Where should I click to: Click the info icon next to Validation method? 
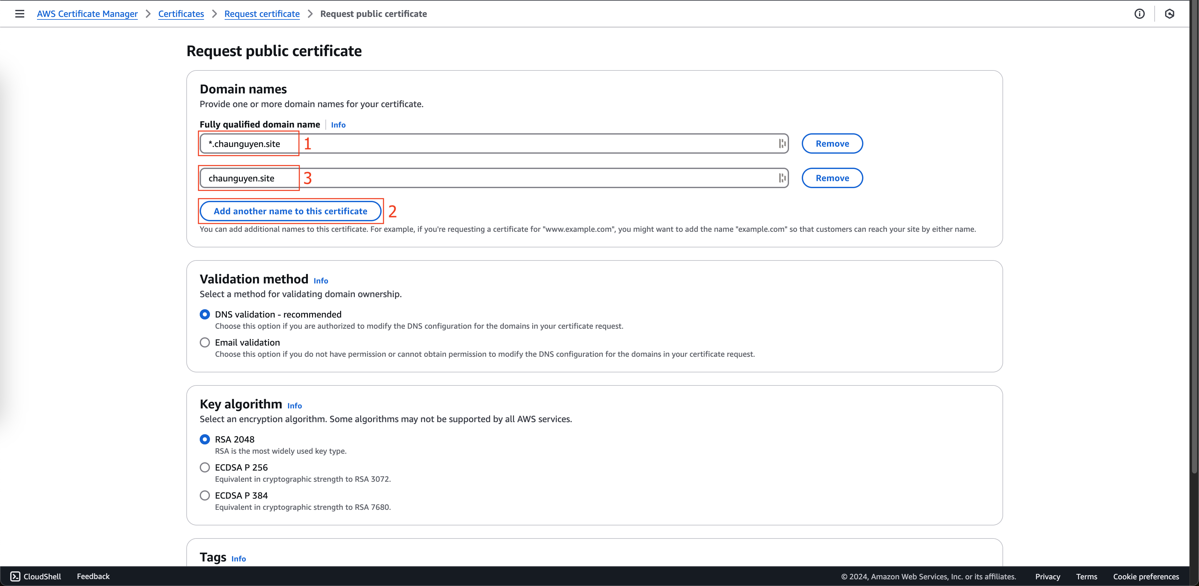[320, 280]
